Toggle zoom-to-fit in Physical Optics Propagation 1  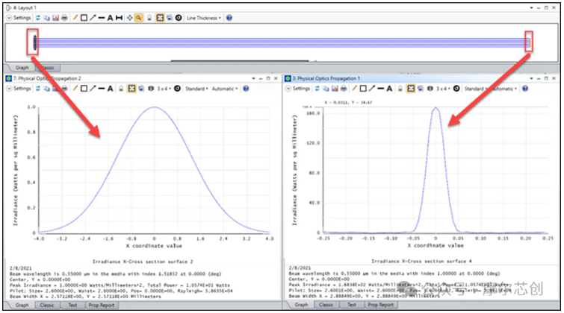[411, 88]
